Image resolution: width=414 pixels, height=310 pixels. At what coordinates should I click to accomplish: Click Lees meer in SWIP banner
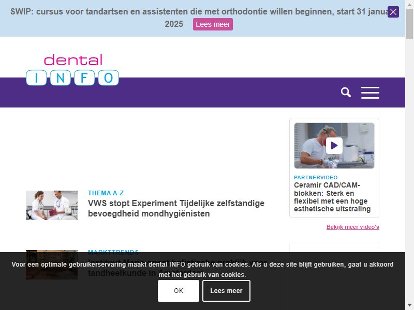(x=213, y=24)
